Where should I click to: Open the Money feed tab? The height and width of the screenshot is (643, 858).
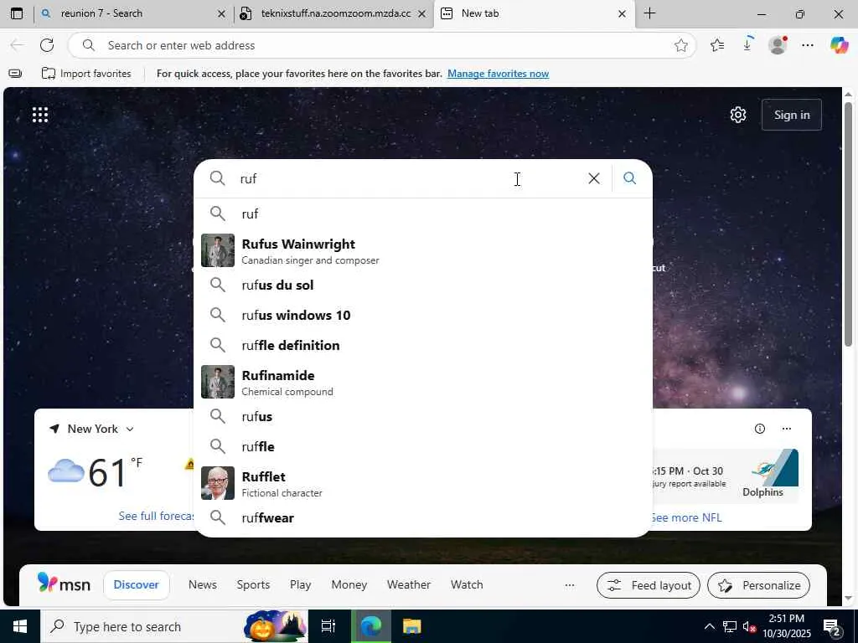tap(349, 585)
